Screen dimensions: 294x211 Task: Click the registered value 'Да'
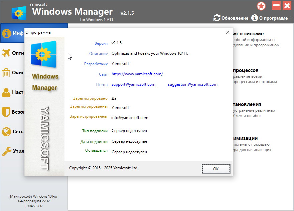click(114, 98)
